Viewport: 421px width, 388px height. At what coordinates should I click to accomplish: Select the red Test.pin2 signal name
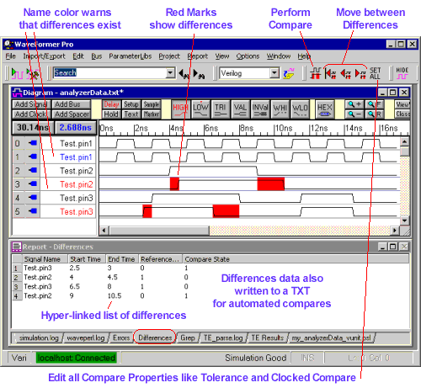(x=76, y=184)
